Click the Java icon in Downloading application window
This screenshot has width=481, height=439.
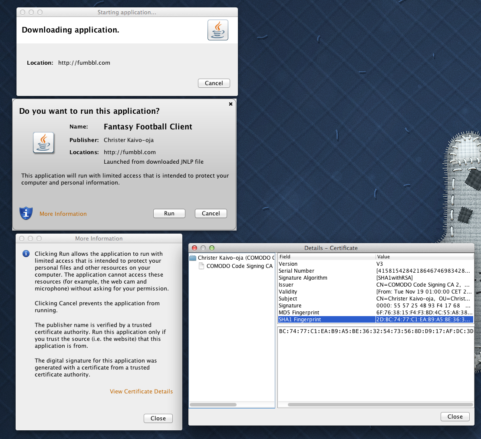pyautogui.click(x=218, y=30)
